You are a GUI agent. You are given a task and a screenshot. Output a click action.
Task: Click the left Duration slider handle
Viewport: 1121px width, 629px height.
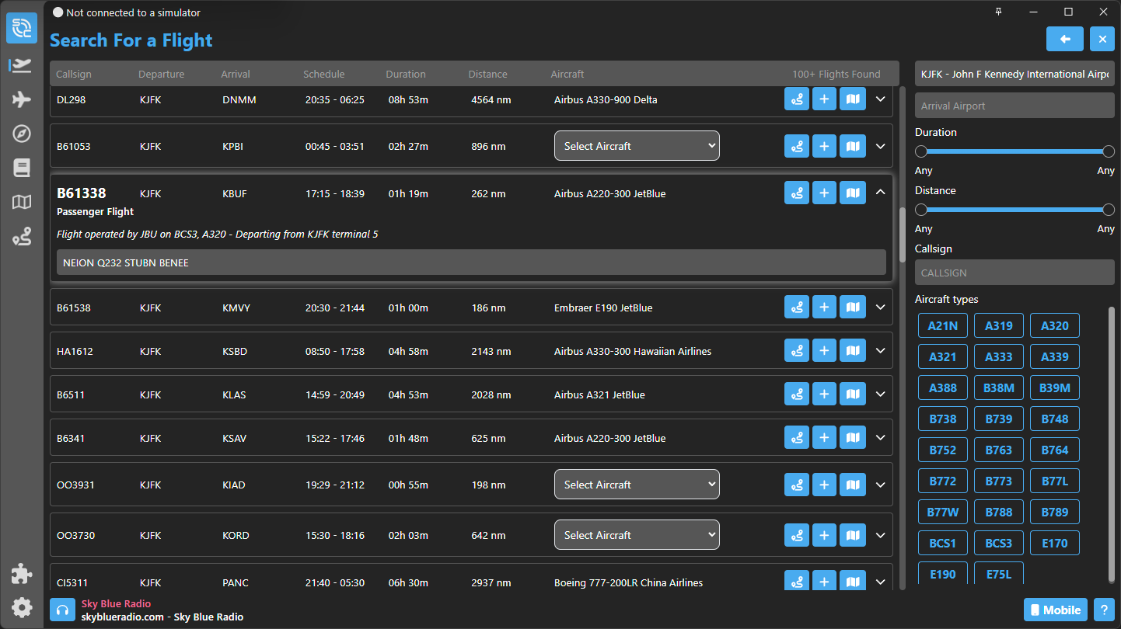point(921,151)
